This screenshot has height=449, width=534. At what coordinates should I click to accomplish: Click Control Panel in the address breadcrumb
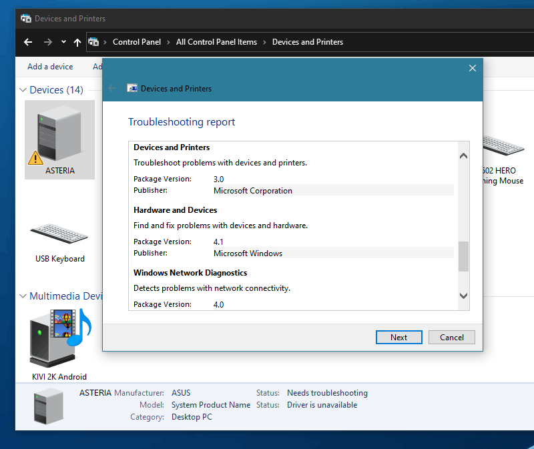(137, 42)
